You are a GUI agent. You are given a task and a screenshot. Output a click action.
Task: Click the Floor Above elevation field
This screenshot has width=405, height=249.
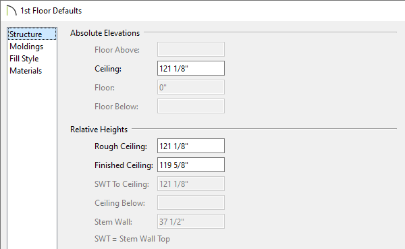(191, 49)
